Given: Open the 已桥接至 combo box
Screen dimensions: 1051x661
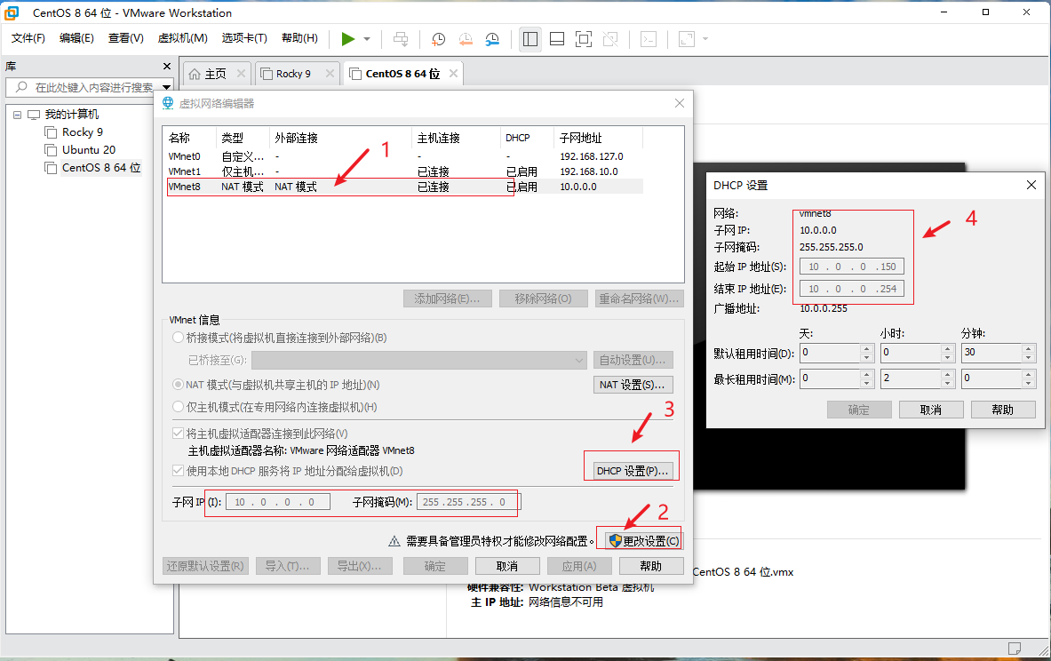Looking at the screenshot, I should click(419, 360).
